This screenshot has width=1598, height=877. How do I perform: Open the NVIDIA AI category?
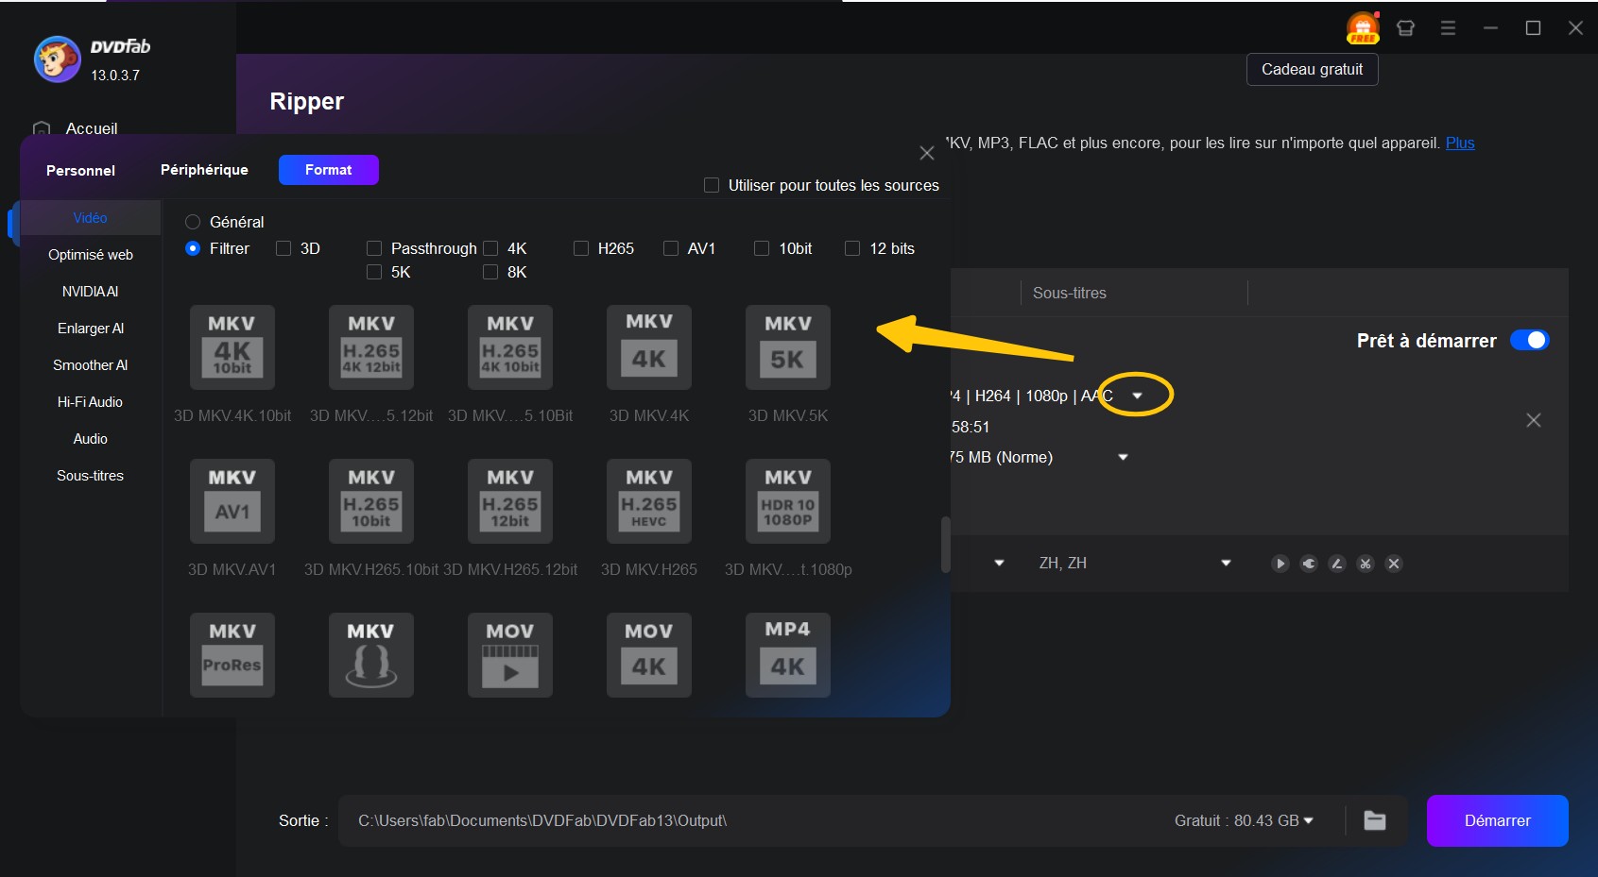pyautogui.click(x=91, y=292)
